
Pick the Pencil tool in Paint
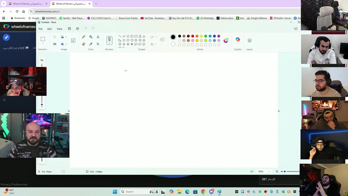pyautogui.click(x=83, y=37)
